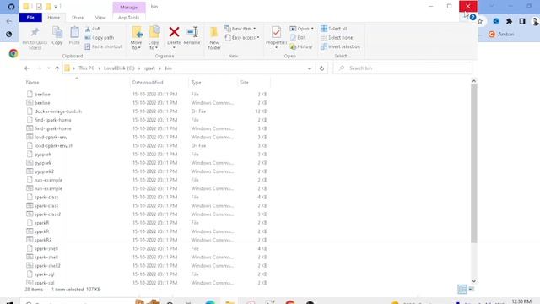The image size is (540, 304).
Task: Click the Chrome icon on left sidebar
Action: (x=13, y=53)
